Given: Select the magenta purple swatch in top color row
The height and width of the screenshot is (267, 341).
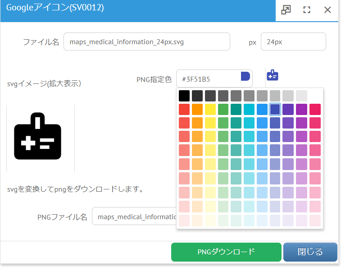Looking at the screenshot, I should pos(301,109).
